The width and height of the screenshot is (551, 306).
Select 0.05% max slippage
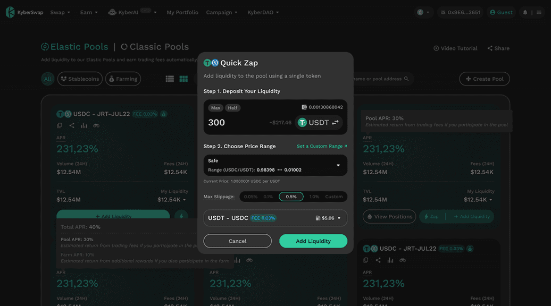(x=251, y=197)
